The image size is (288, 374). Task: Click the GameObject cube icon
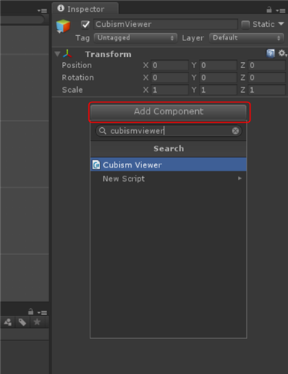tap(63, 26)
